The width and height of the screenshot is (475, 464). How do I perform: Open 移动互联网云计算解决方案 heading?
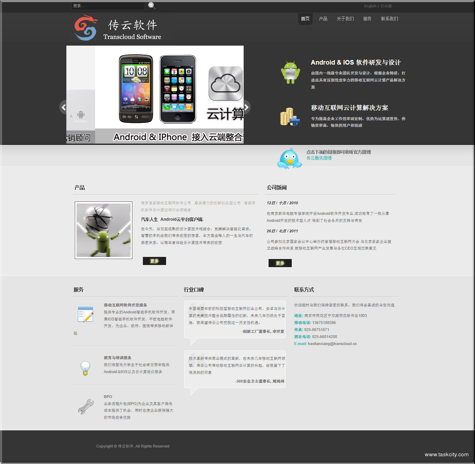coord(350,108)
